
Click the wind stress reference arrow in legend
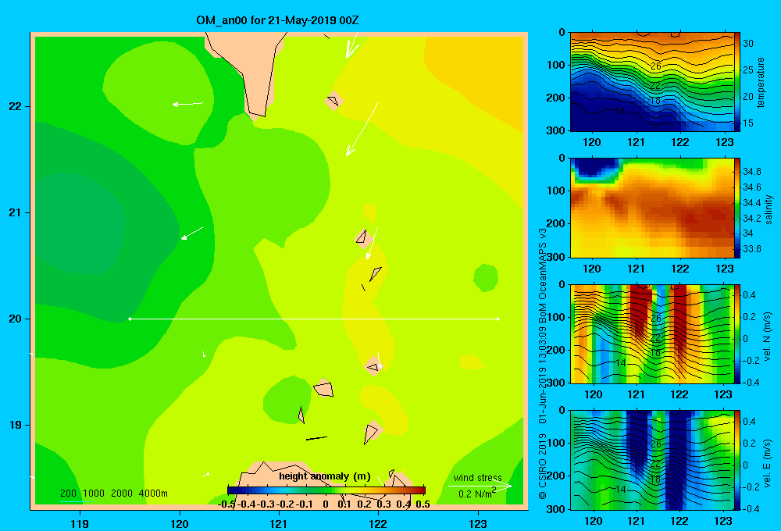click(x=480, y=486)
